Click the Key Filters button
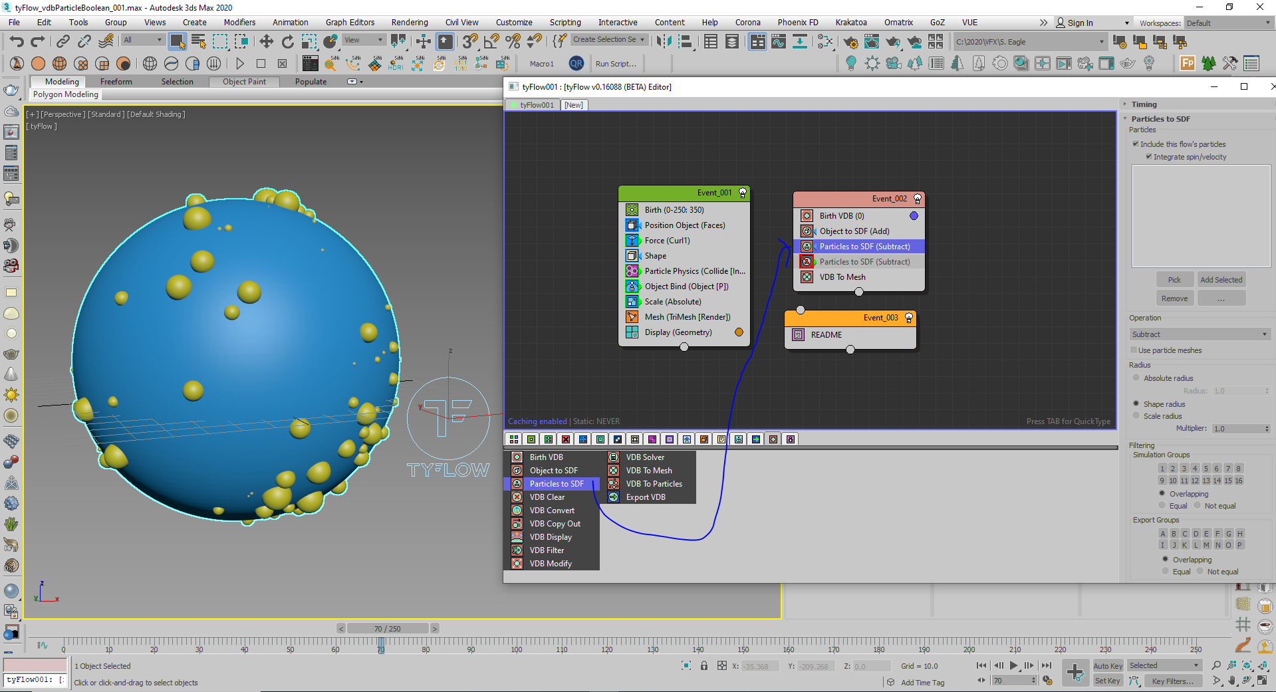1276x692 pixels. point(1172,681)
